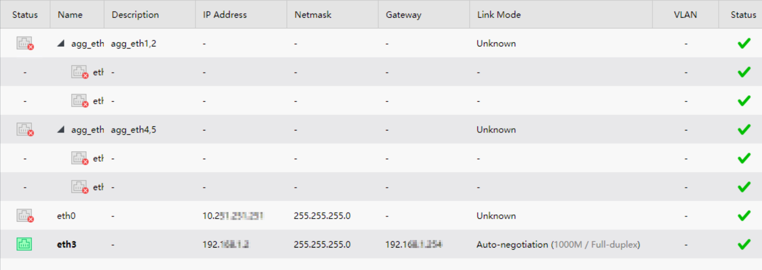Image resolution: width=762 pixels, height=270 pixels.
Task: Click the agg_eth1,2 disconnected status icon
Action: tap(25, 43)
